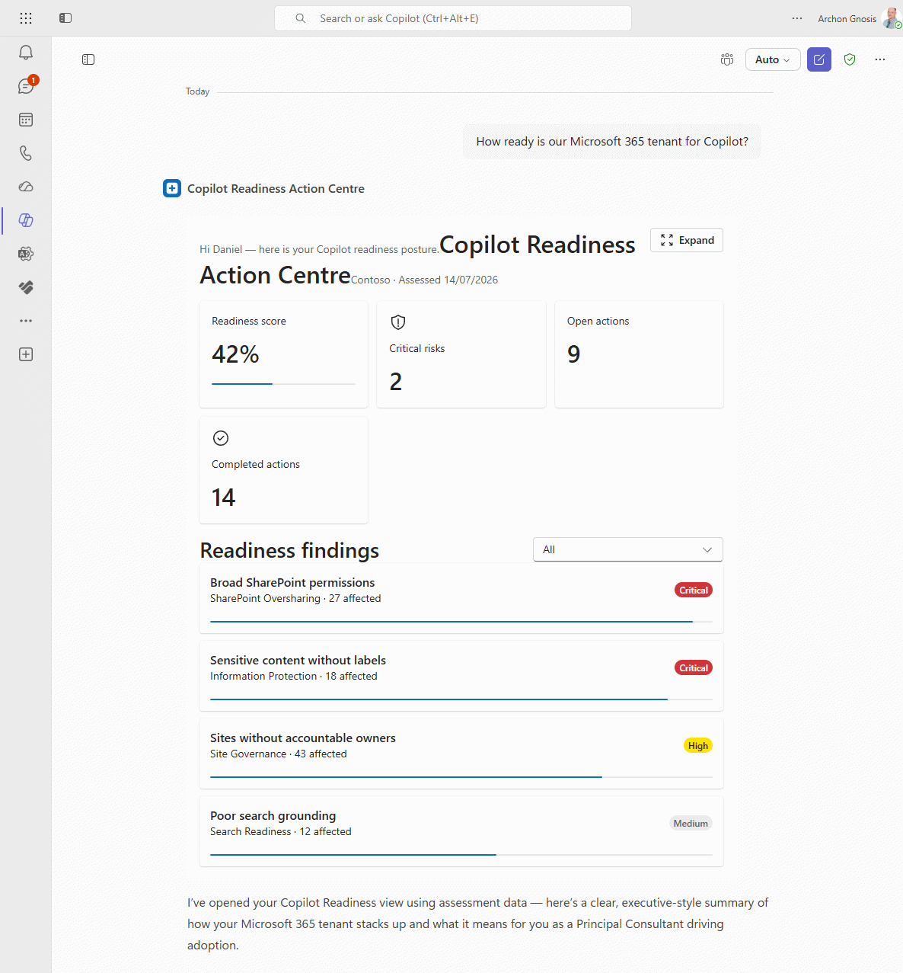The height and width of the screenshot is (973, 903).
Task: Select the Open actions value 9
Action: click(574, 354)
